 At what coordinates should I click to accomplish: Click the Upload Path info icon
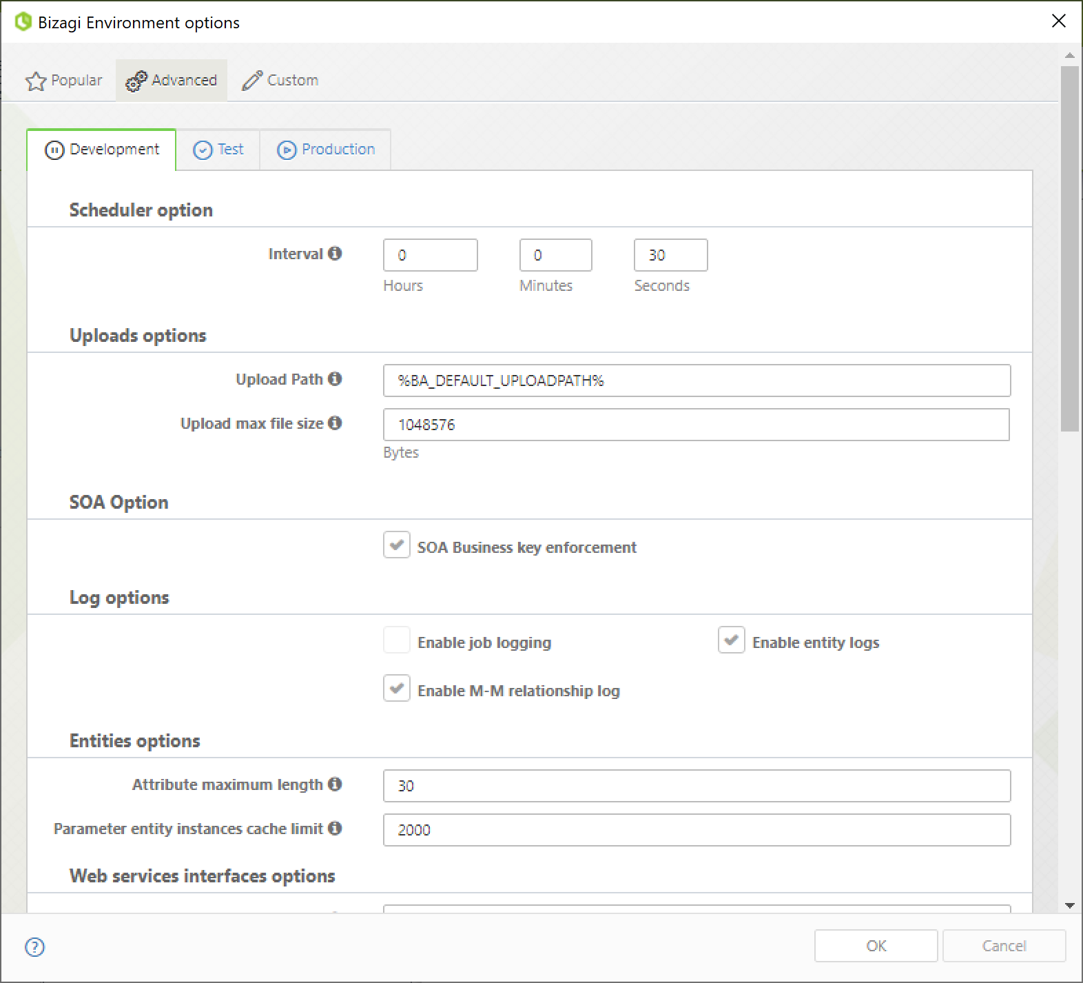tap(335, 378)
